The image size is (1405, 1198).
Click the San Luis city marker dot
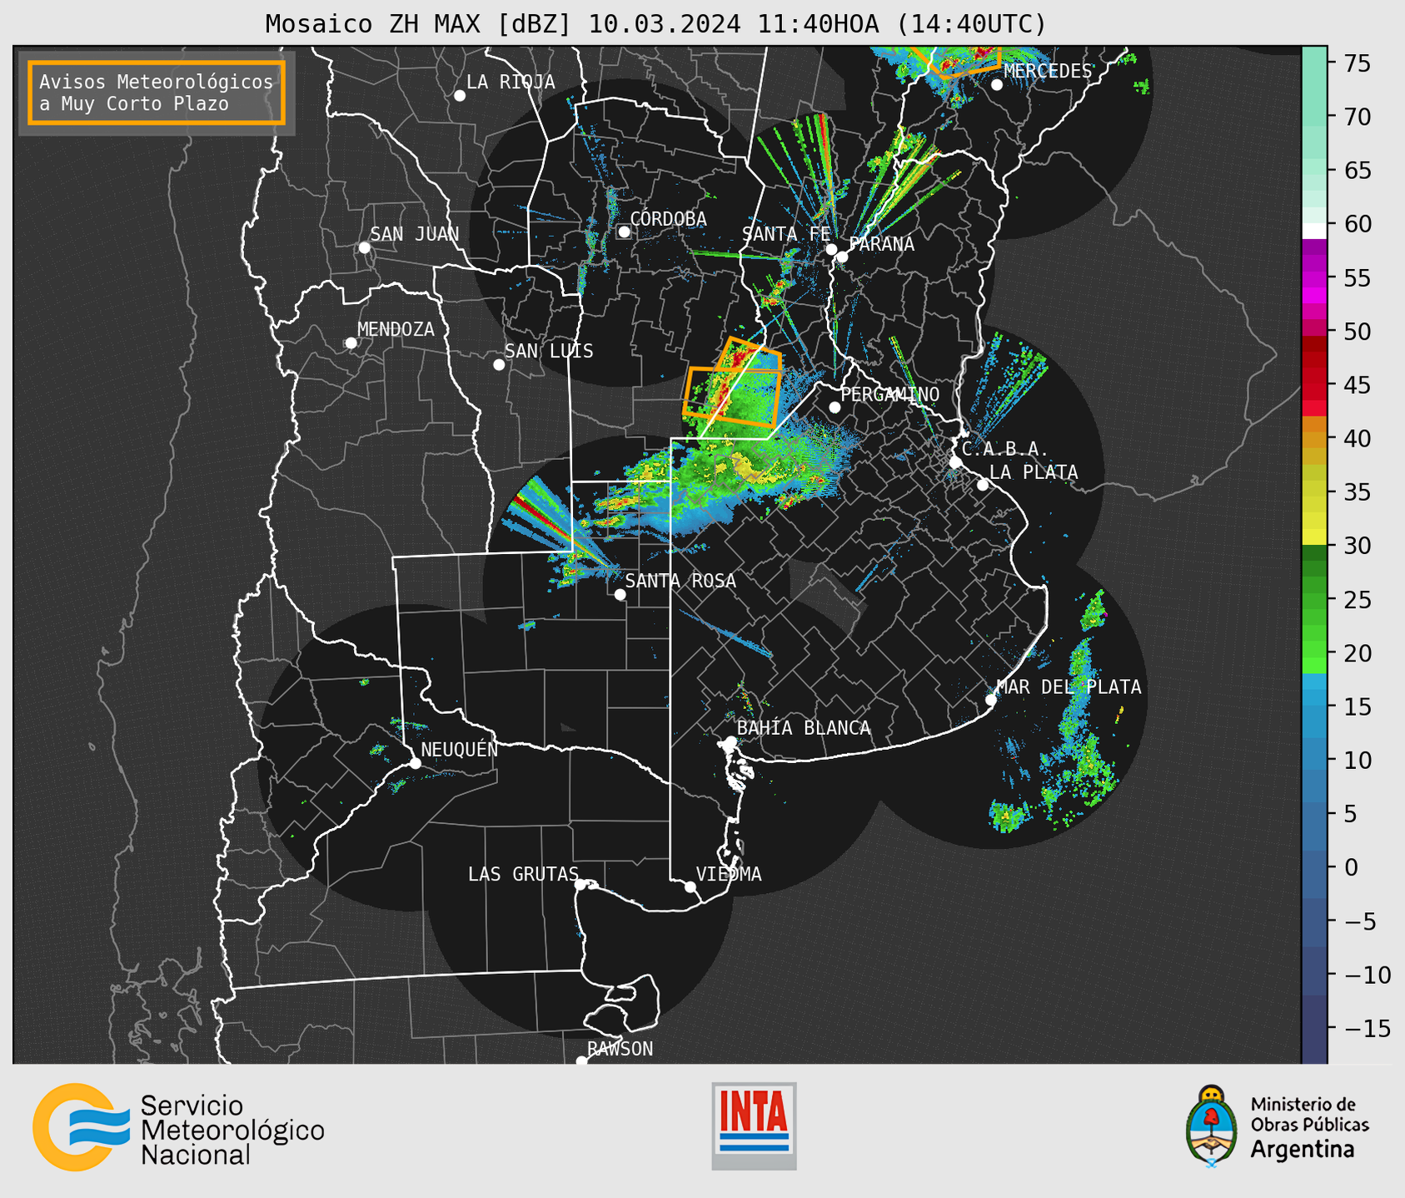(x=499, y=365)
